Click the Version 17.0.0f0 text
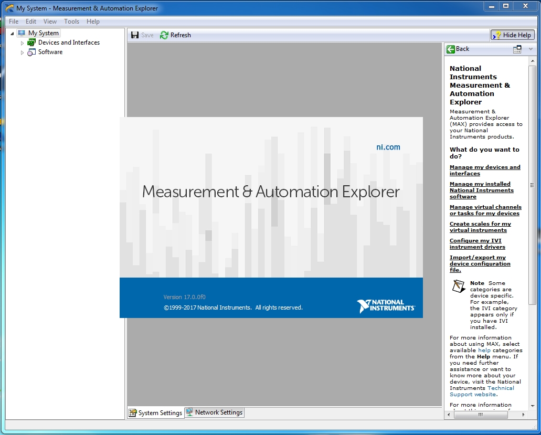Screen dimensions: 541x435 184,297
